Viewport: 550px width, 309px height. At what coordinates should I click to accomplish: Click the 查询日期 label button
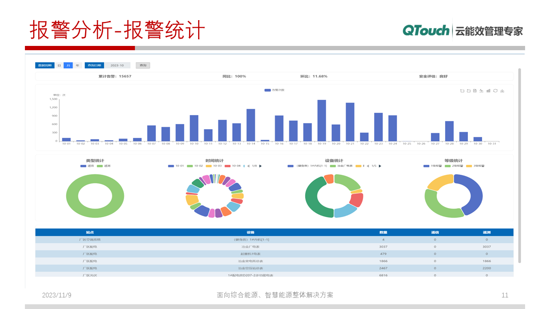tap(95, 65)
